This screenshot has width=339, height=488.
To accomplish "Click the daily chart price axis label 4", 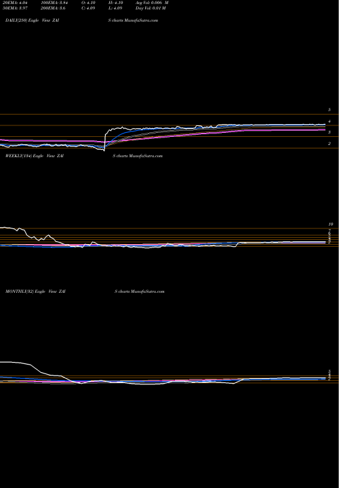I will coord(329,121).
